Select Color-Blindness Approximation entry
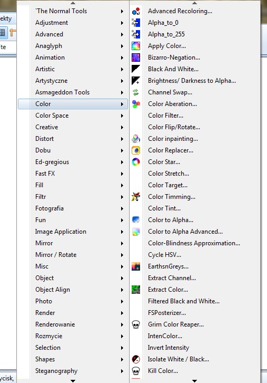The width and height of the screenshot is (267, 383). click(x=194, y=243)
